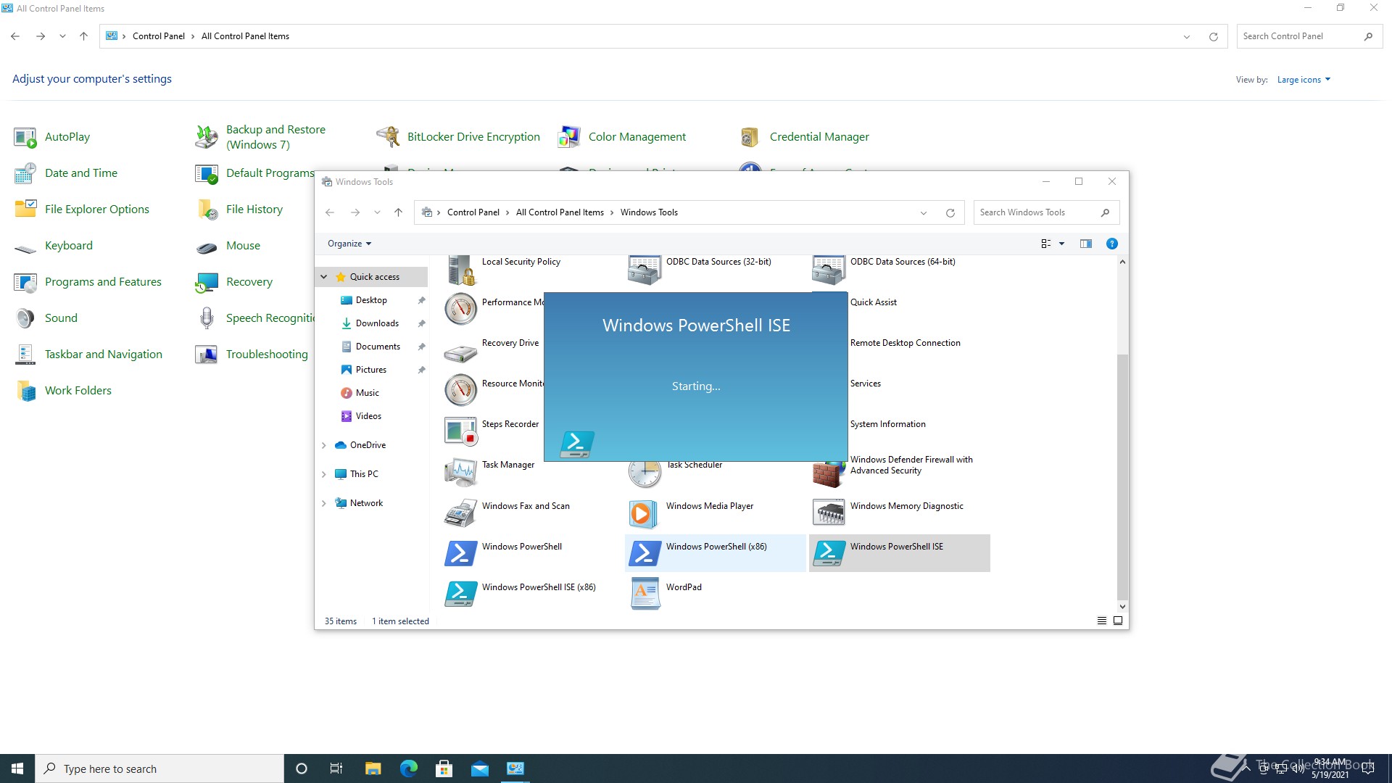Click Control Panel breadcrumb in Windows Tools
Viewport: 1392px width, 783px height.
pyautogui.click(x=473, y=212)
